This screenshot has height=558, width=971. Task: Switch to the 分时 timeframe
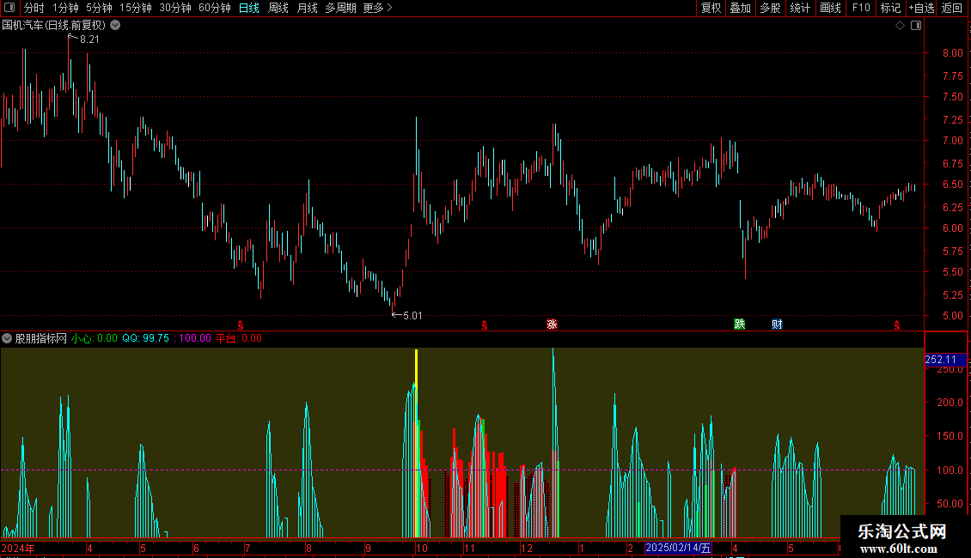point(34,8)
